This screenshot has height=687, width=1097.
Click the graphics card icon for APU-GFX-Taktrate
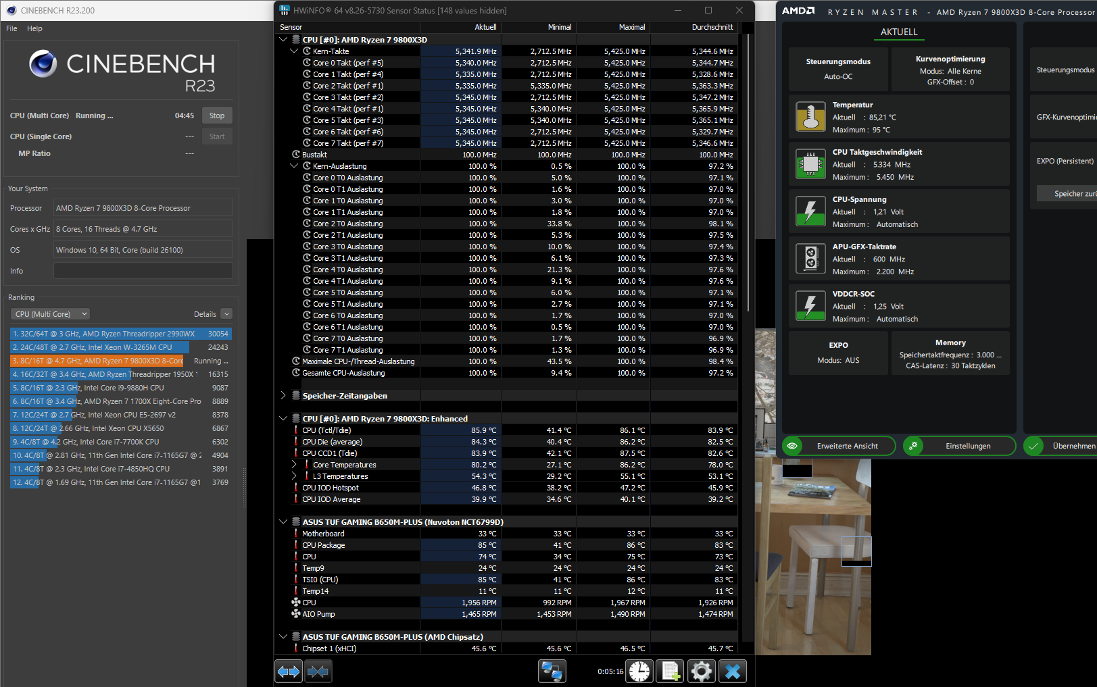810,258
